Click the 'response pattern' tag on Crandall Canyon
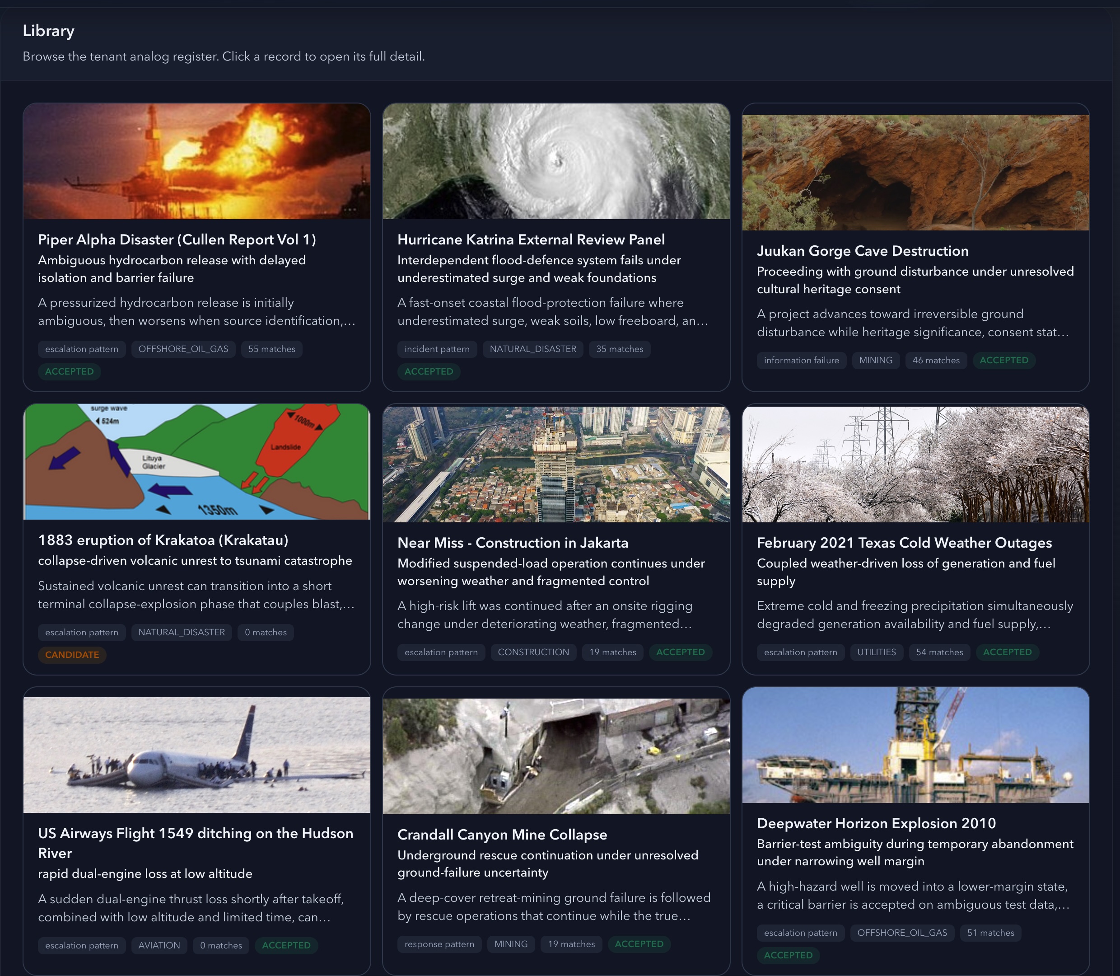Image resolution: width=1120 pixels, height=976 pixels. 439,944
